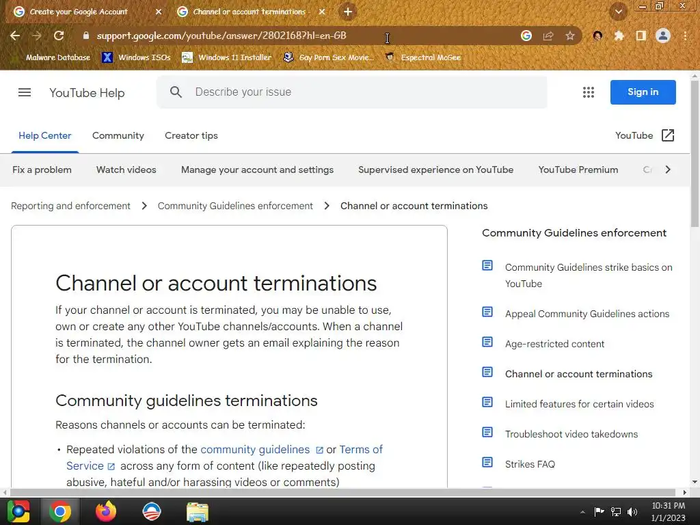
Task: Click the network tray icon
Action: tap(616, 511)
